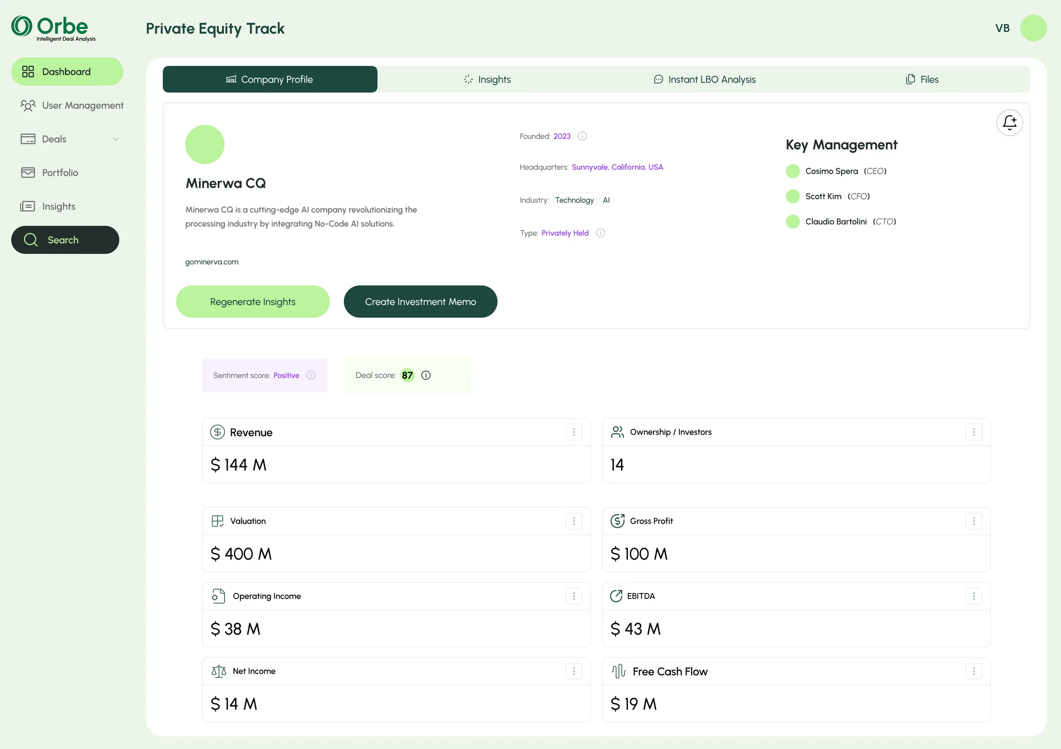Open the Valuation card three-dot menu
1061x749 pixels.
574,521
